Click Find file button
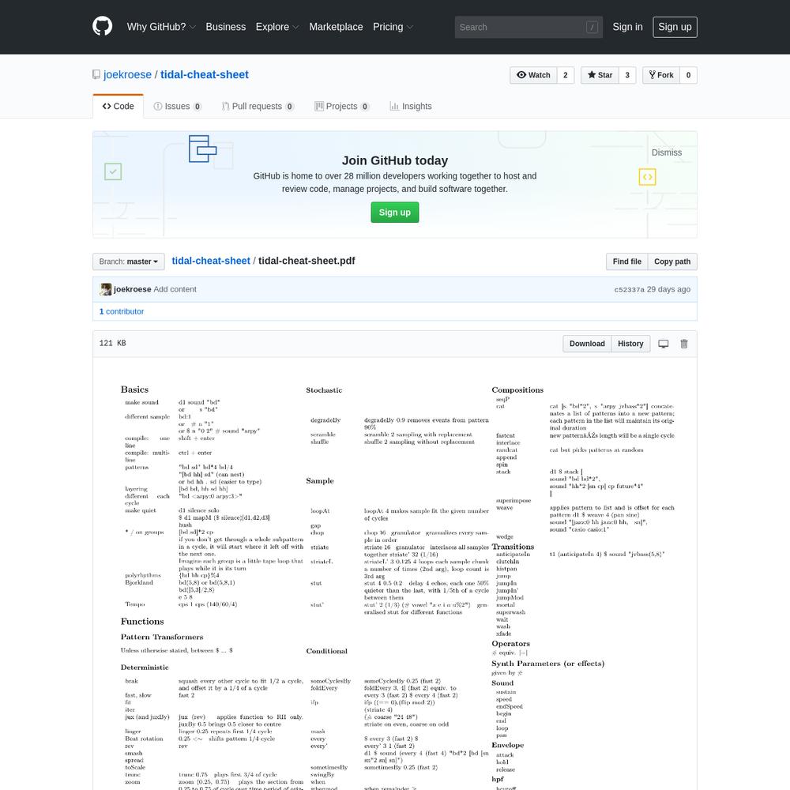Viewport: 790px width, 790px height. pyautogui.click(x=626, y=261)
